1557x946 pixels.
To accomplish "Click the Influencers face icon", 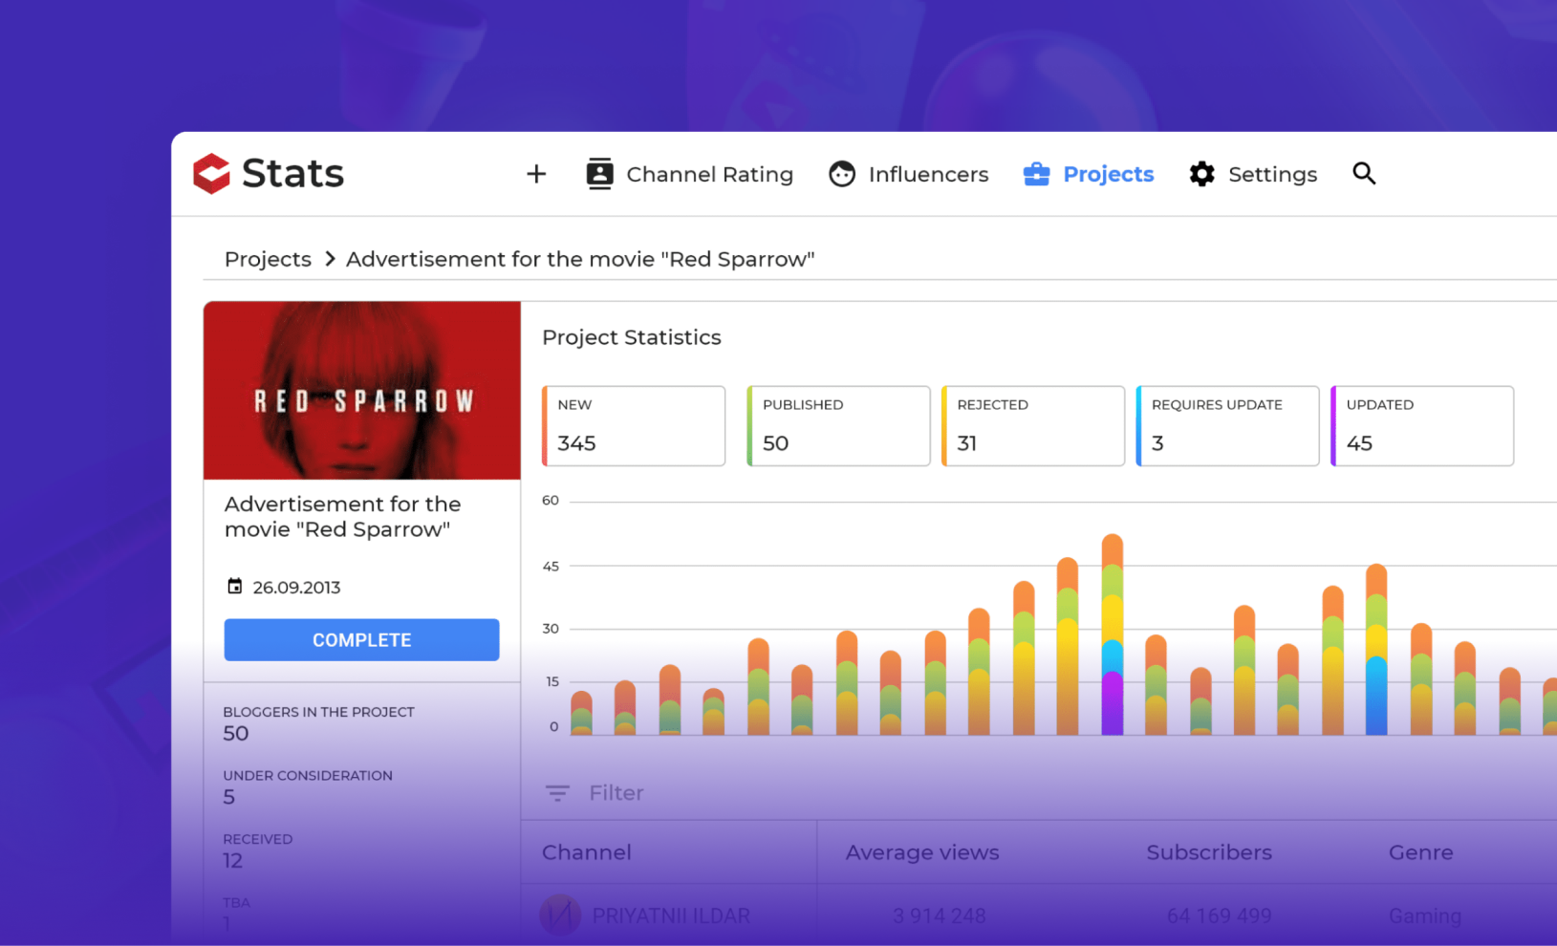I will (x=842, y=174).
